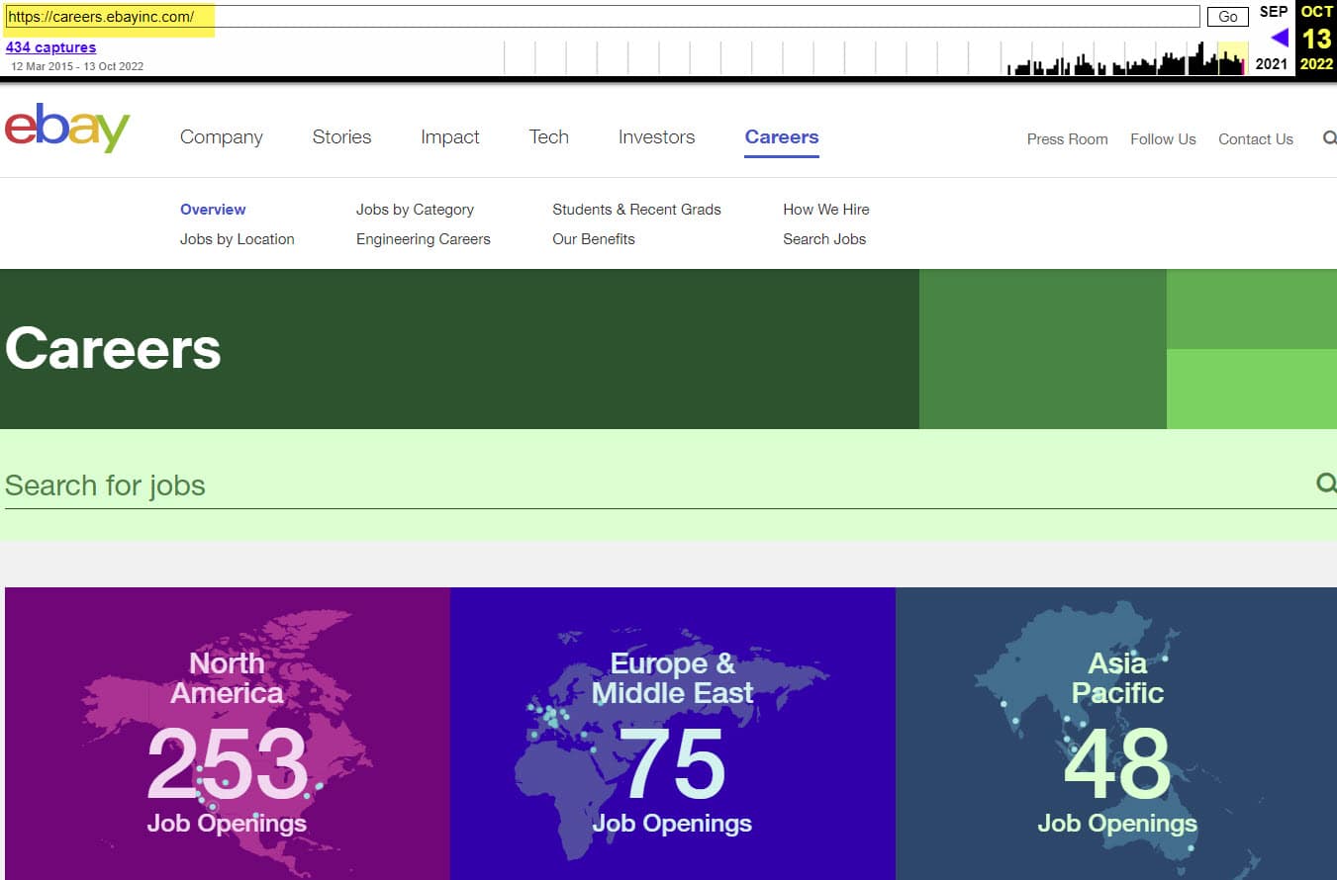
Task: Click the Wayback Machine URL field
Action: click(x=603, y=17)
